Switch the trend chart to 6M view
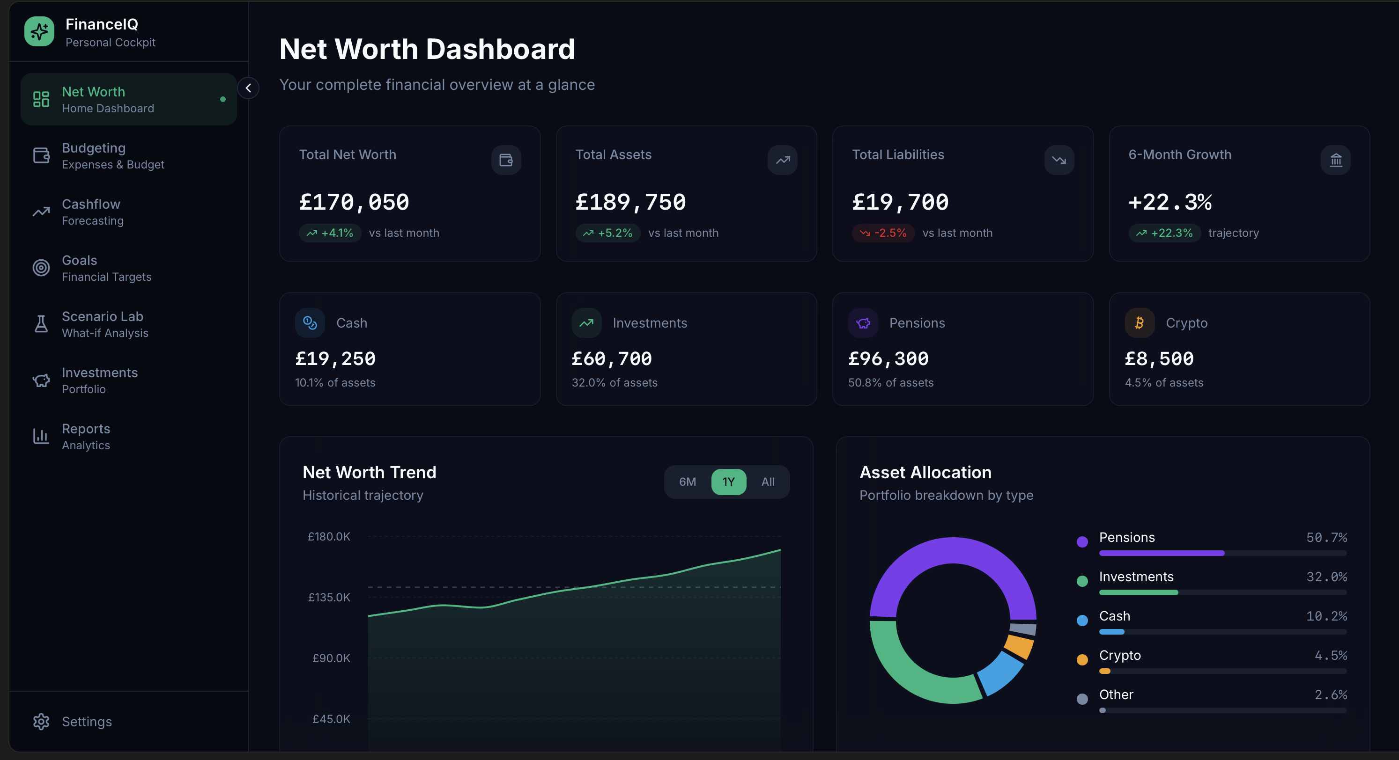This screenshot has width=1399, height=760. click(687, 482)
